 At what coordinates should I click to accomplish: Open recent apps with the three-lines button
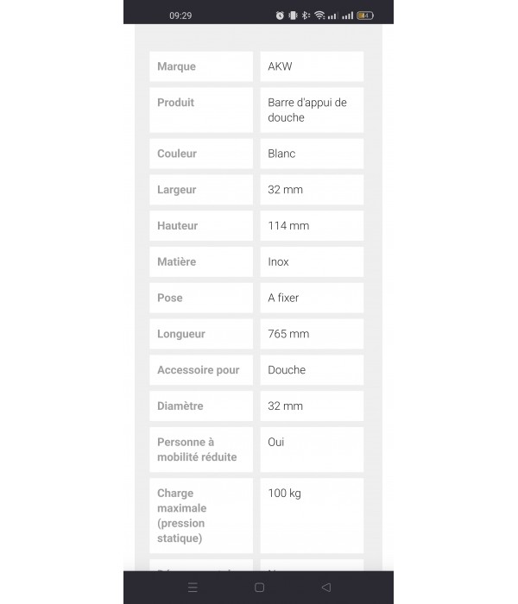click(x=193, y=588)
